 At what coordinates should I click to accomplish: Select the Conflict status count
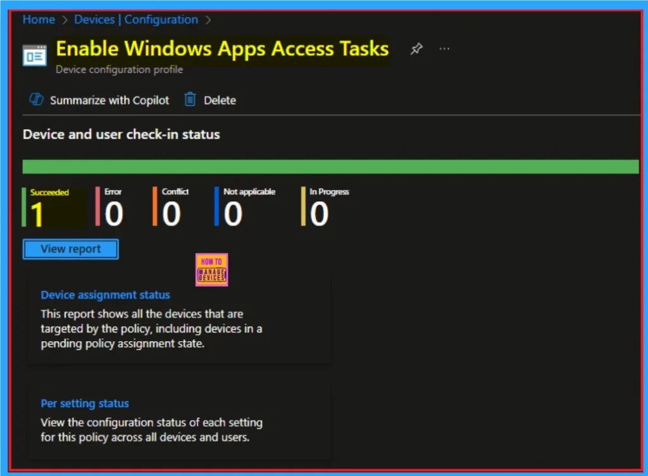(171, 214)
